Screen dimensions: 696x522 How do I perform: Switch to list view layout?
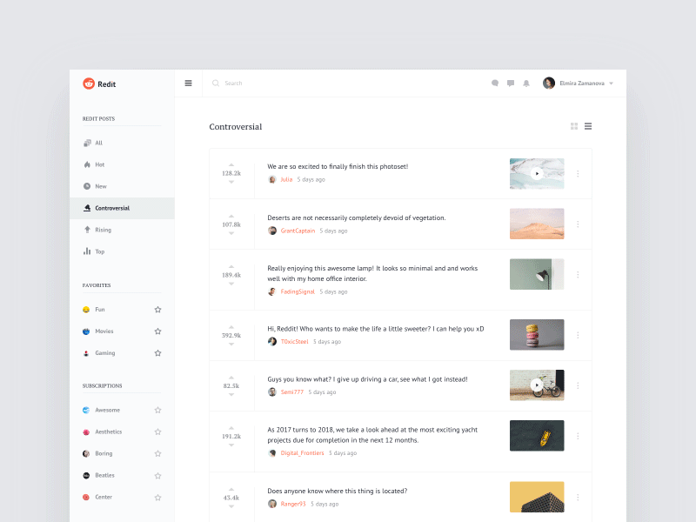click(588, 125)
